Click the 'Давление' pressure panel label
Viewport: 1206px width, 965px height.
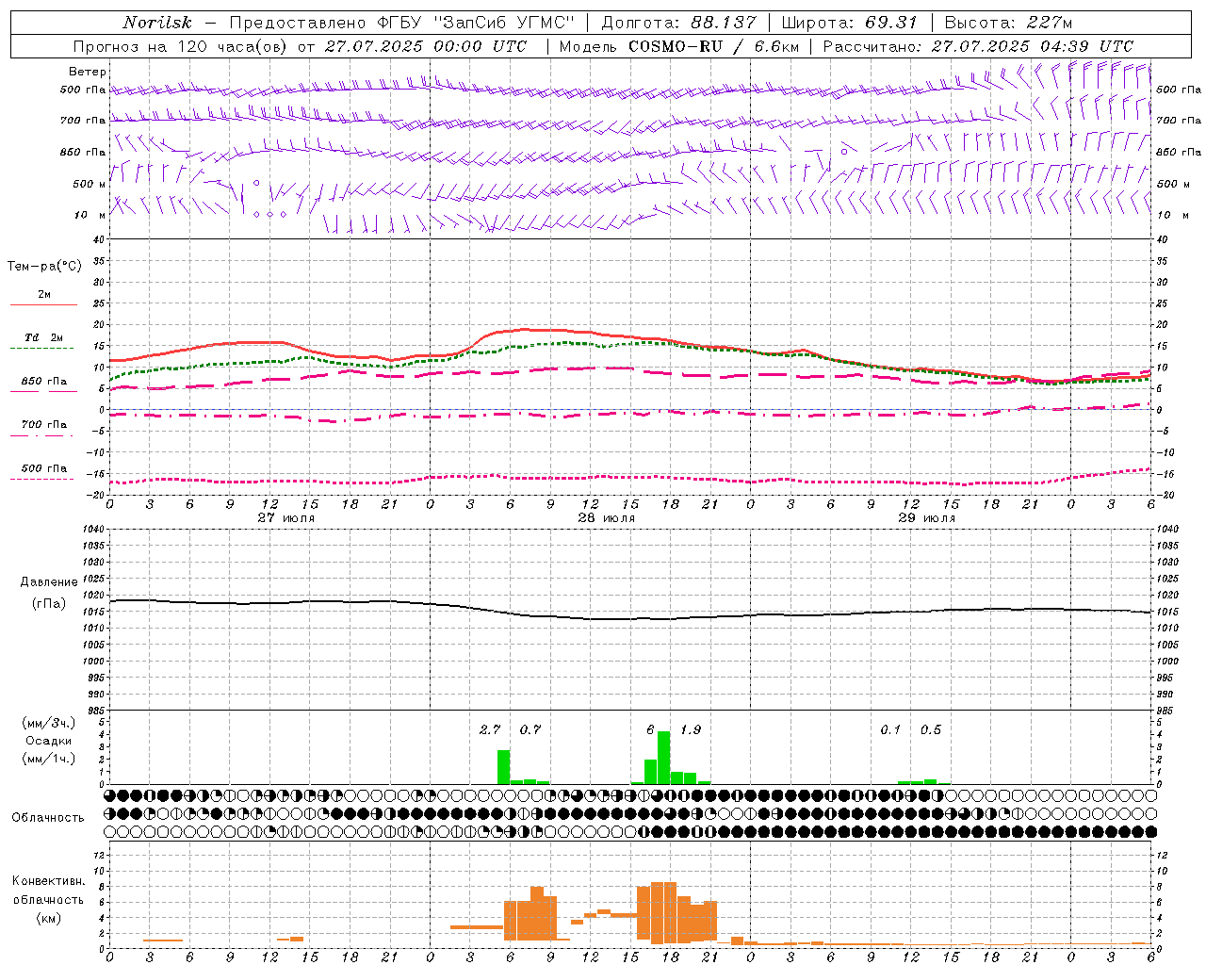click(49, 582)
